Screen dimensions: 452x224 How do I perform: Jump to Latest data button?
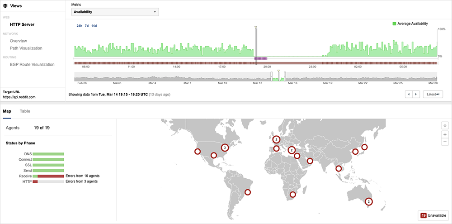tap(433, 94)
